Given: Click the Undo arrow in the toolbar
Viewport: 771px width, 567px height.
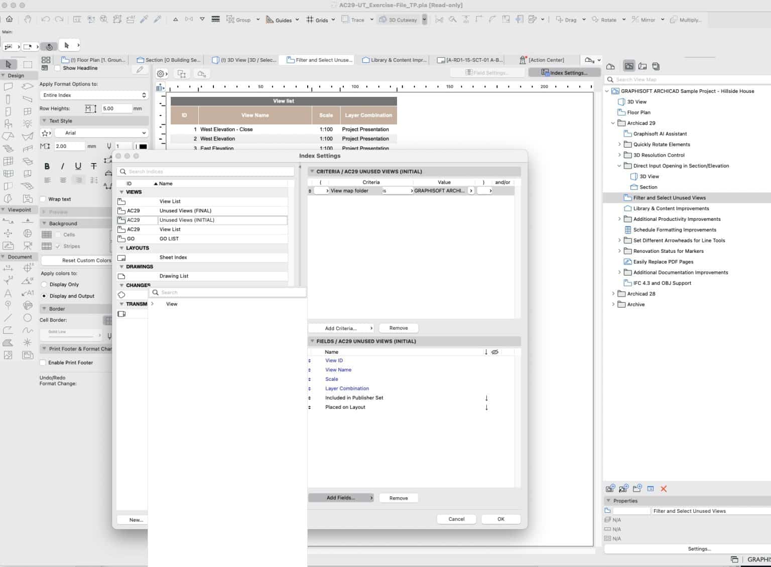Looking at the screenshot, I should 46,20.
